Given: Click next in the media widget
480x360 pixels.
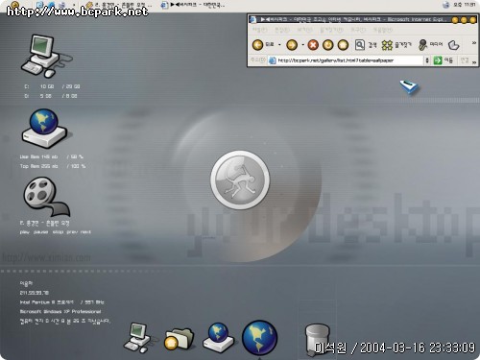Looking at the screenshot, I should [85, 232].
